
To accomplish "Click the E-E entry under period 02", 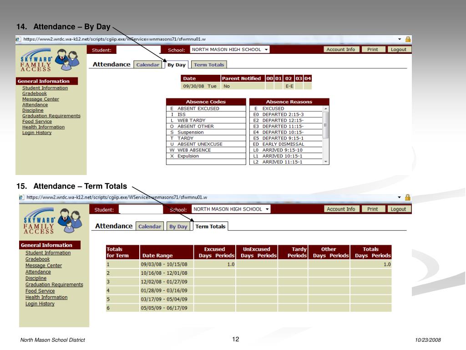I will [x=289, y=86].
